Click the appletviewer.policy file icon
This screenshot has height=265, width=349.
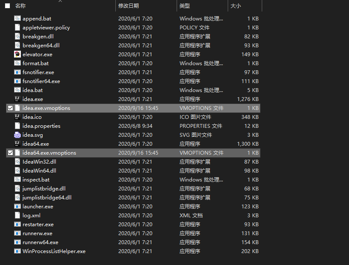pos(17,27)
